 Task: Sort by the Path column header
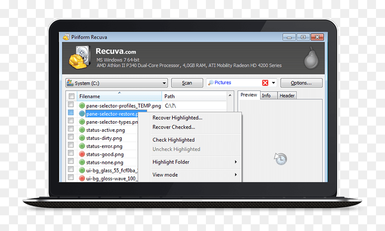tap(194, 96)
